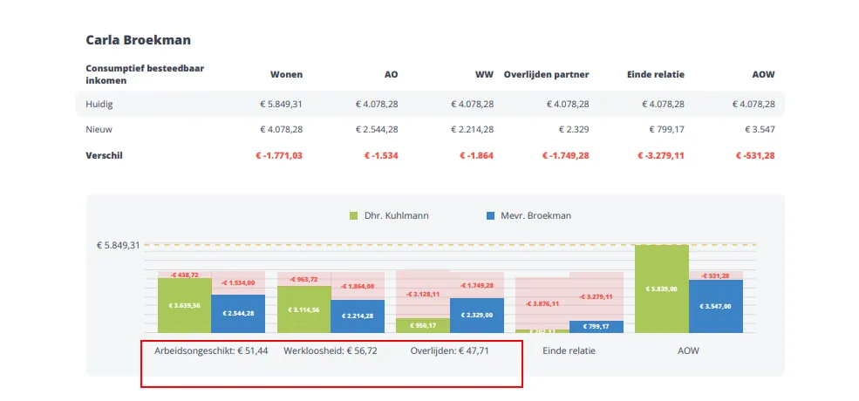
Task: Click the AOW table column header
Action: pyautogui.click(x=764, y=74)
